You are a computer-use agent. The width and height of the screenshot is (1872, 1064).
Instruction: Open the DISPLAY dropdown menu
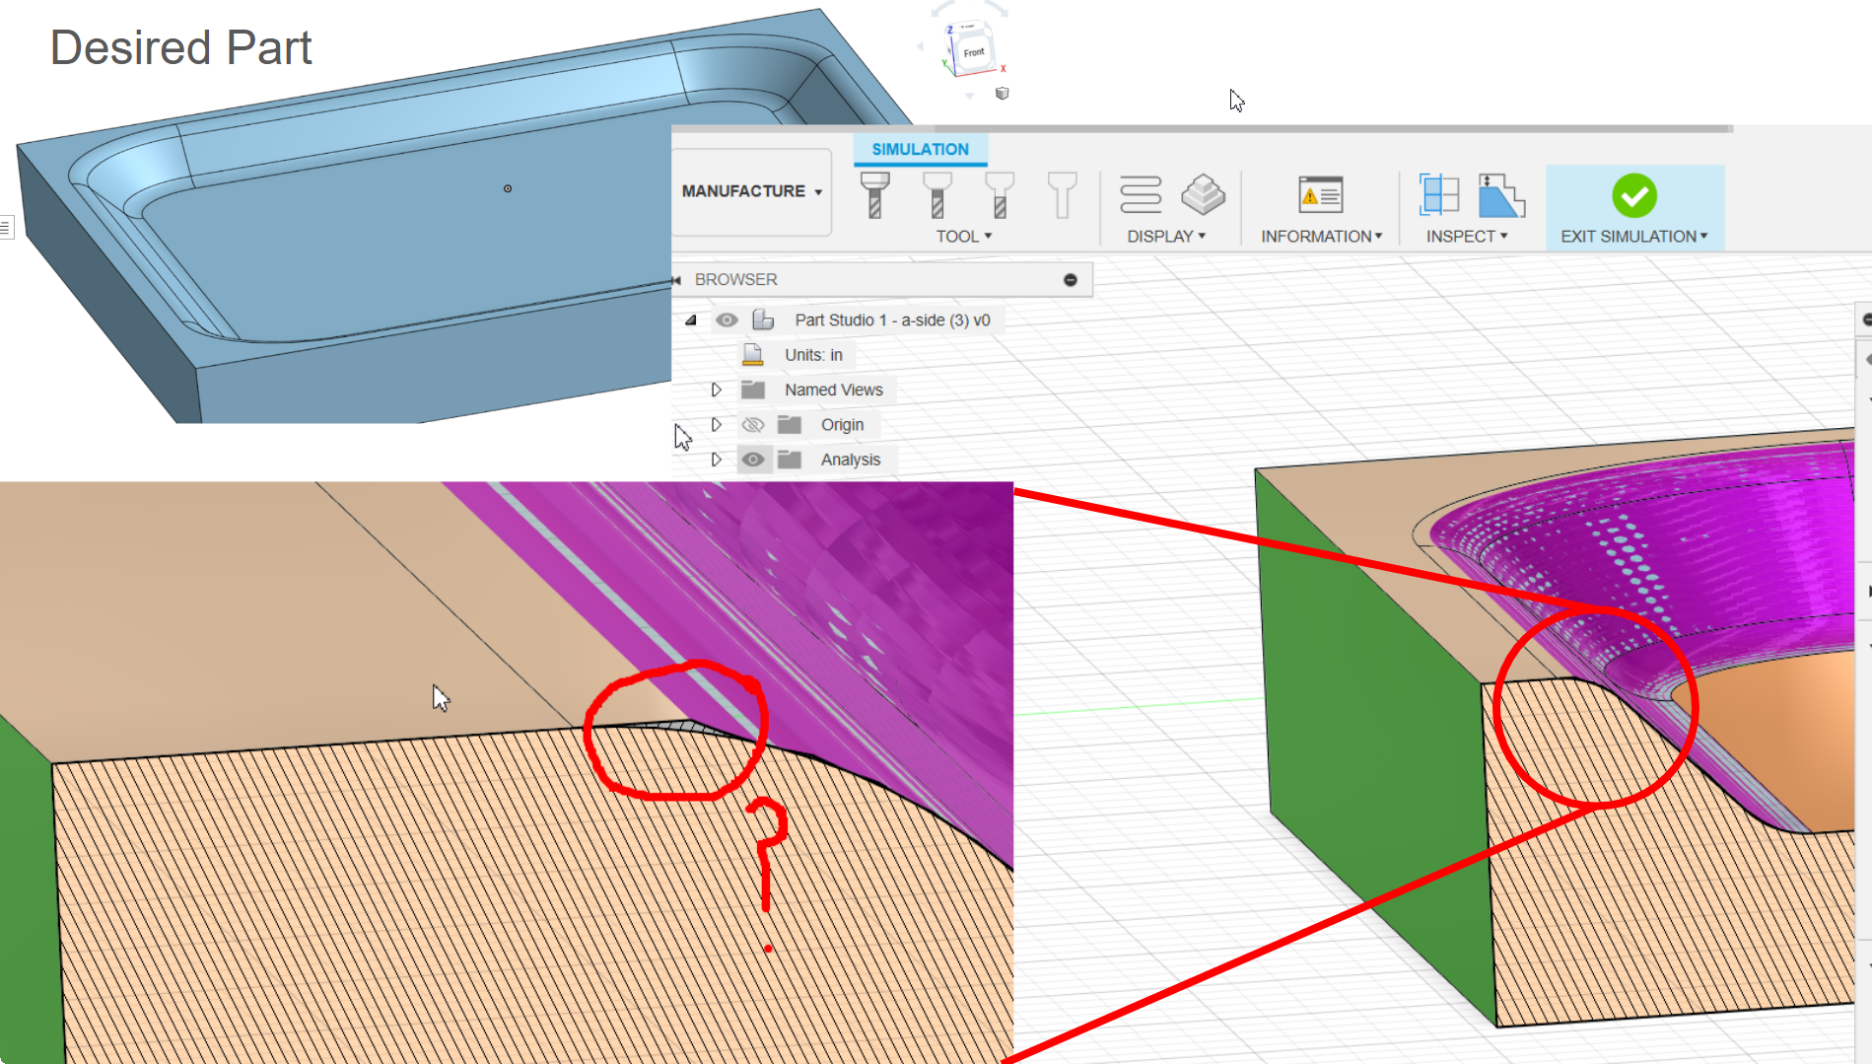click(1166, 237)
